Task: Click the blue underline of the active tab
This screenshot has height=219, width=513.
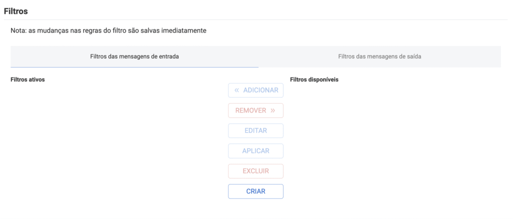Action: tap(134, 67)
